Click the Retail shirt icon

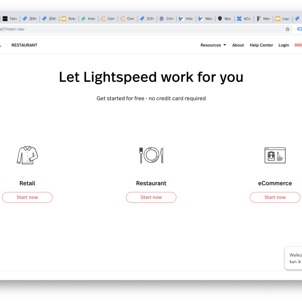tap(27, 155)
